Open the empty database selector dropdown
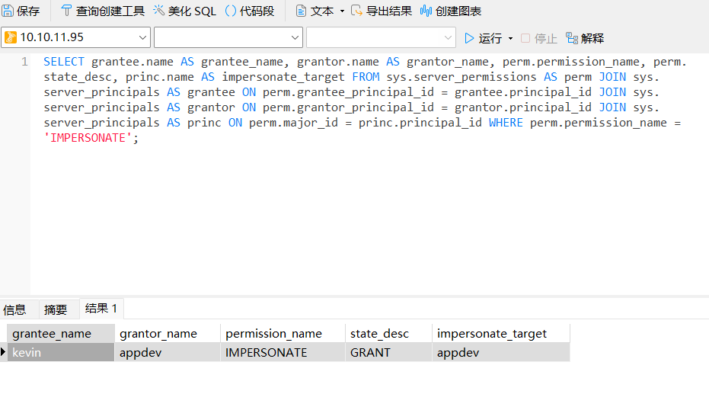The image size is (709, 394). [x=295, y=37]
